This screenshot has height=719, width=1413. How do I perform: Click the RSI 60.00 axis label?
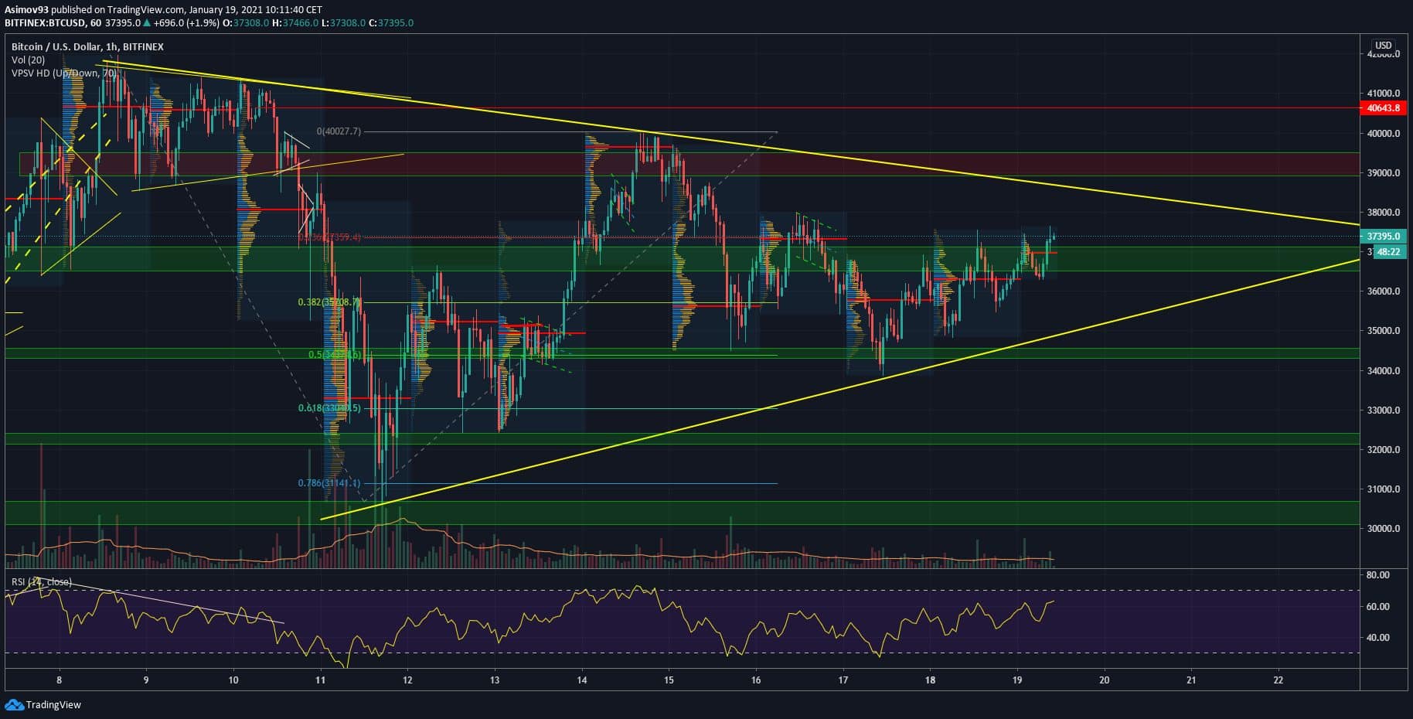pos(1378,607)
